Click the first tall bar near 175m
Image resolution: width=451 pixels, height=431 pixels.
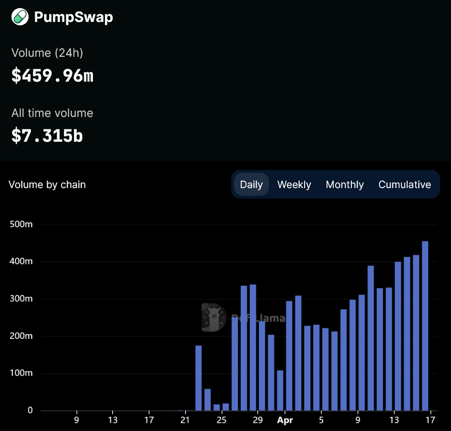[198, 378]
